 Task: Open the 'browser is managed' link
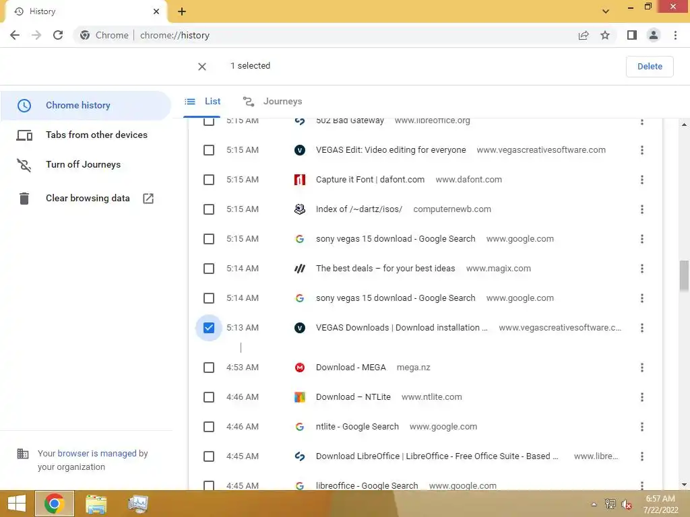point(97,454)
